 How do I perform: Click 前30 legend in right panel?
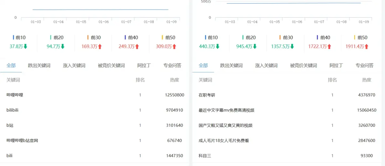click(x=286, y=38)
